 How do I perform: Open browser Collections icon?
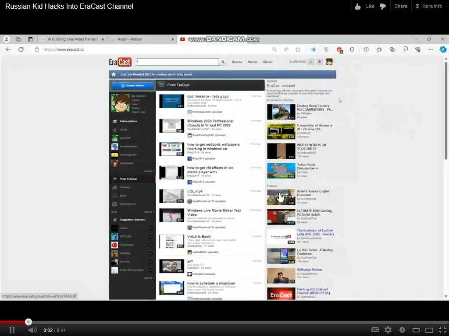[392, 49]
